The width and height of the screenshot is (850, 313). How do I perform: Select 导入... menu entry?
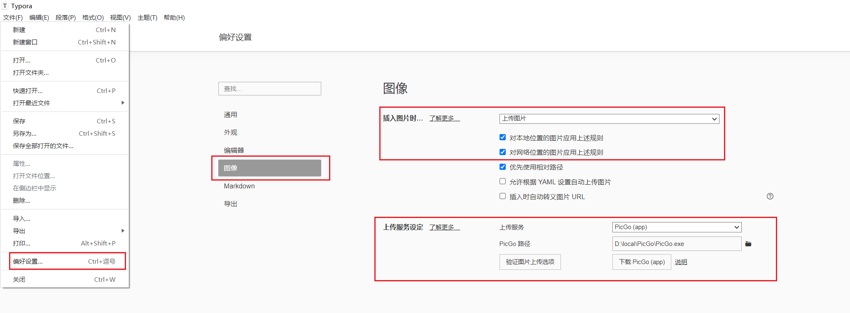coord(65,218)
